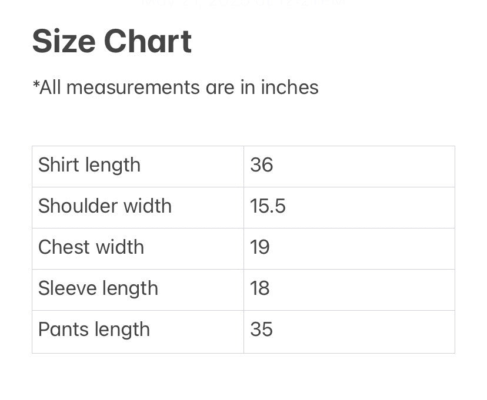Screen dimensions: 487x400
Task: Select the chest width value 19
Action: click(x=259, y=247)
